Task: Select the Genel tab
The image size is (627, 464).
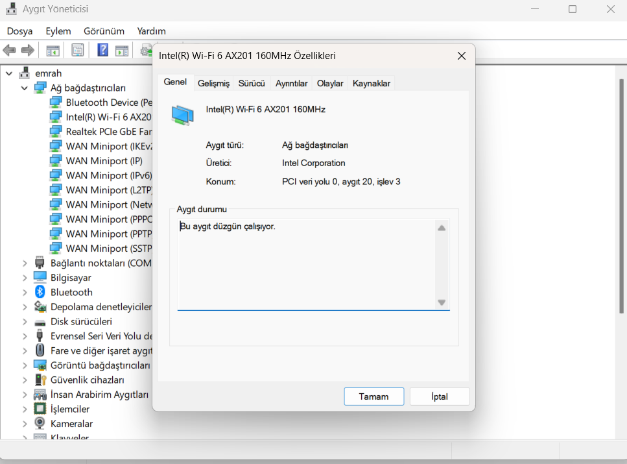Action: point(175,82)
